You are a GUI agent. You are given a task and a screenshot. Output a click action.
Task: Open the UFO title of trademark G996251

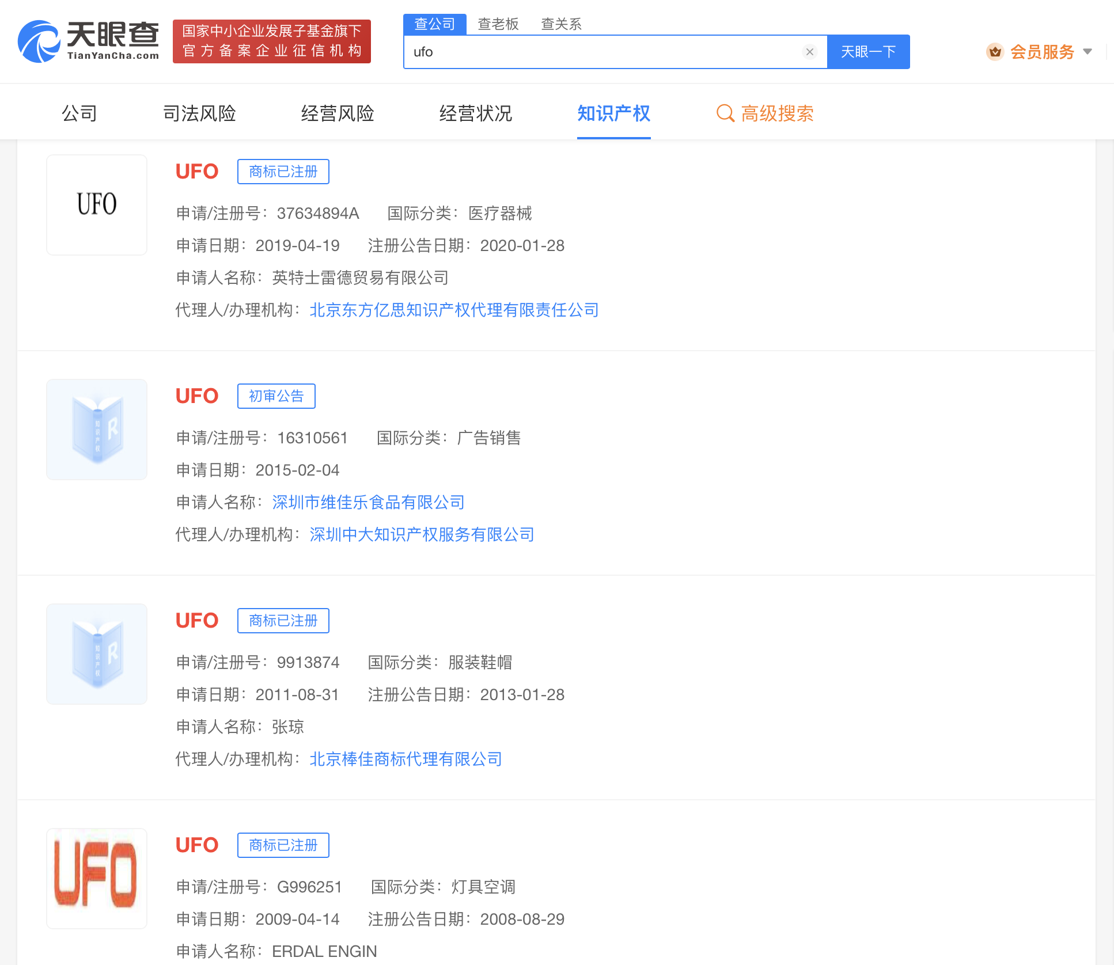click(x=197, y=845)
